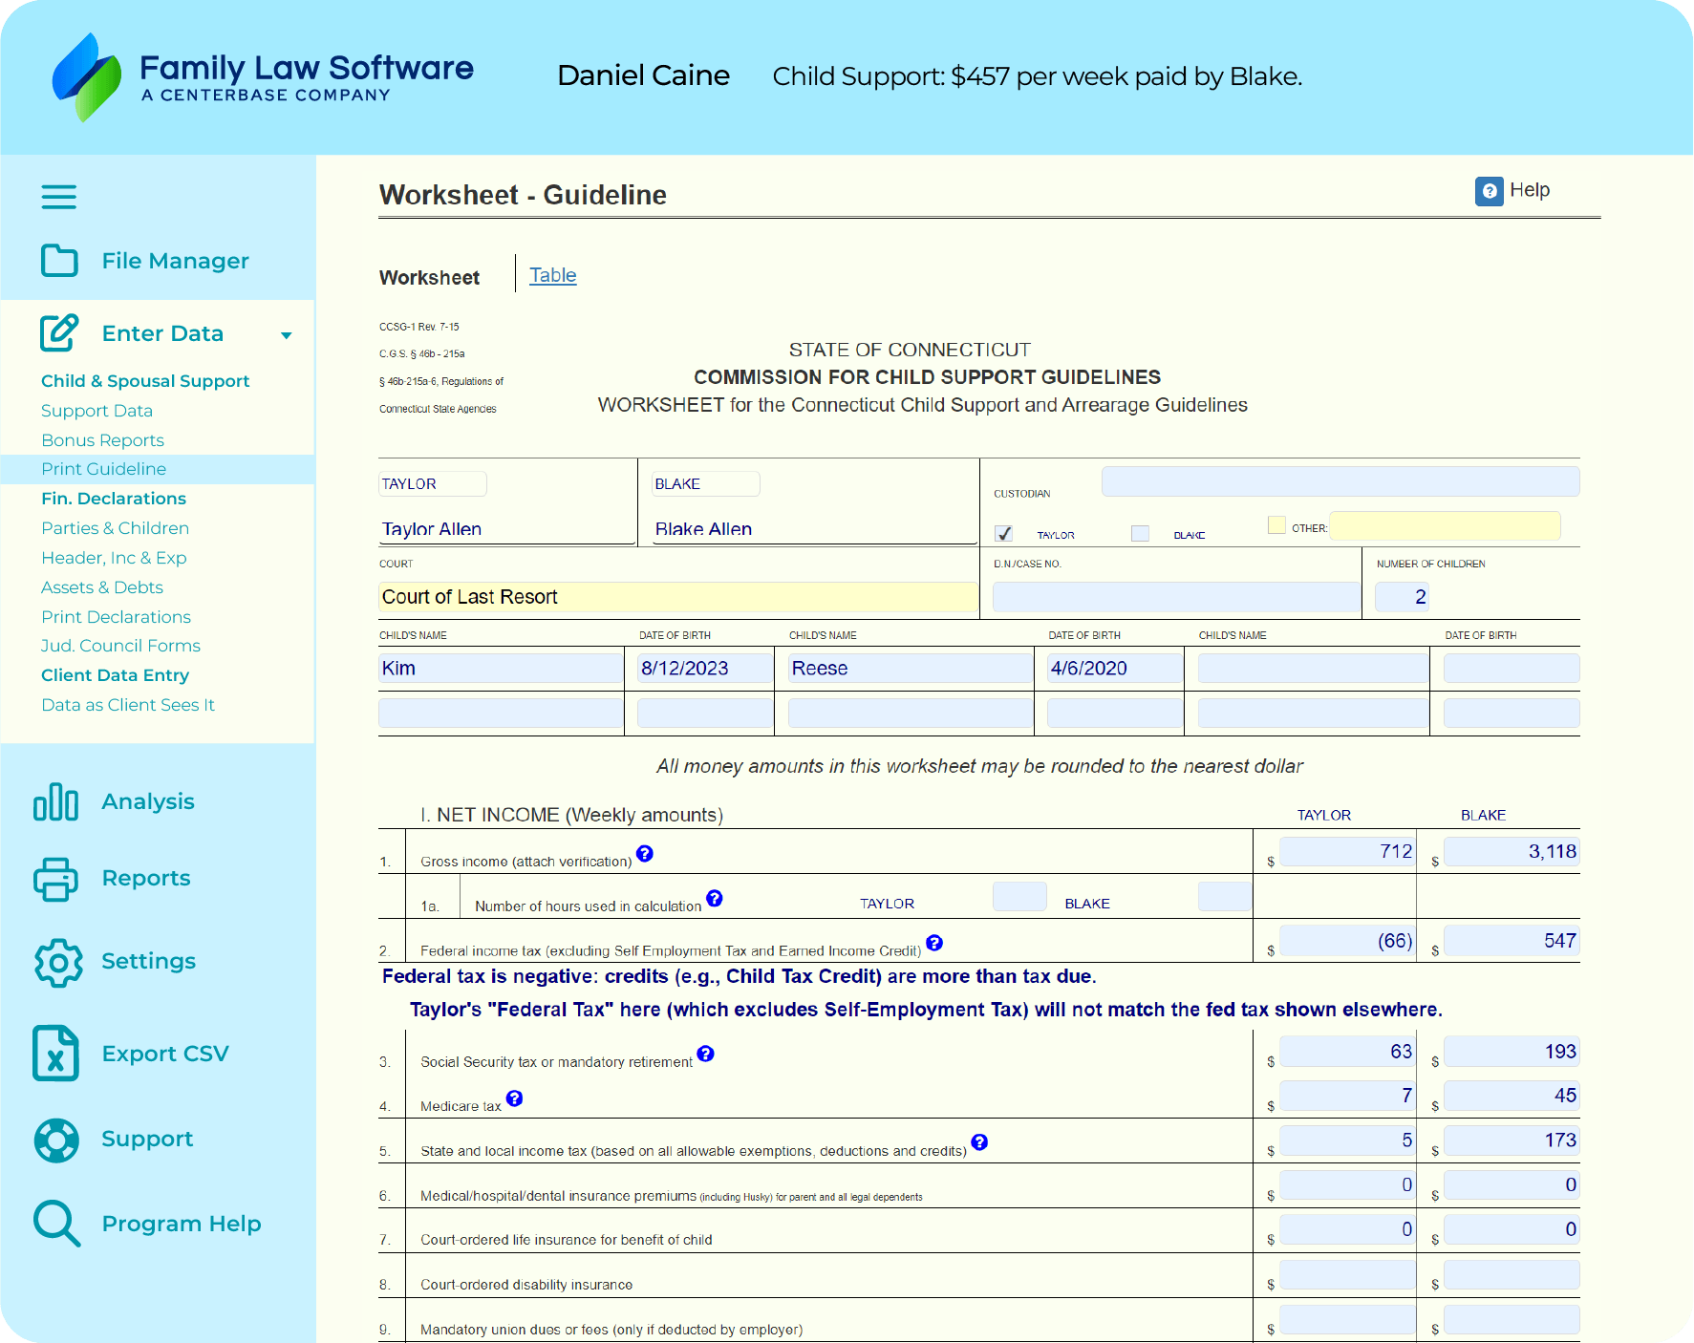This screenshot has width=1694, height=1343.
Task: Open Support Data sidebar item
Action: pyautogui.click(x=96, y=411)
